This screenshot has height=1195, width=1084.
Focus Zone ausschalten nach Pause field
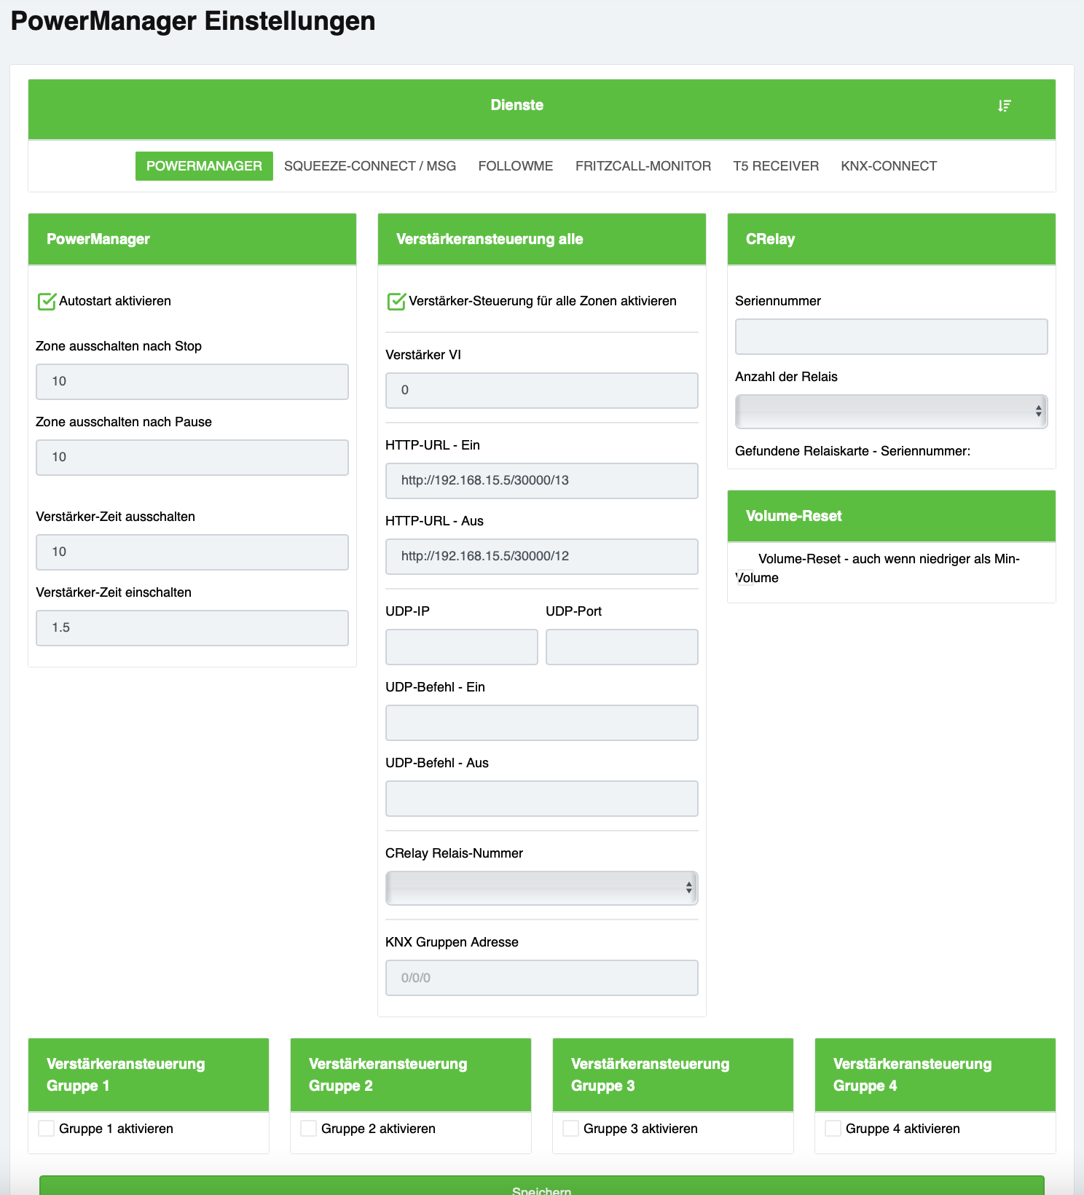click(x=192, y=458)
